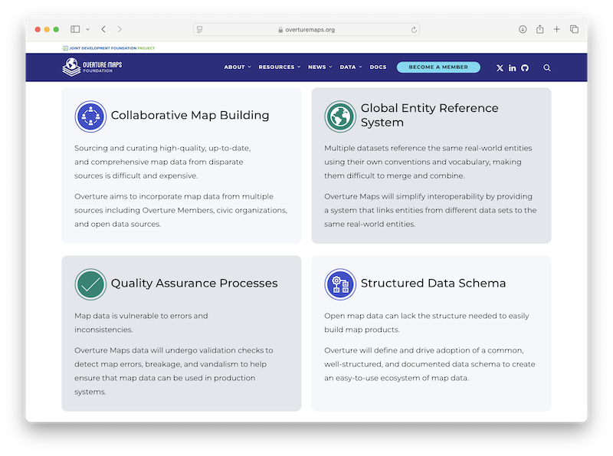The height and width of the screenshot is (456, 613).
Task: Click the paragraph starting "Overture aims to incorporate"
Action: 181,210
